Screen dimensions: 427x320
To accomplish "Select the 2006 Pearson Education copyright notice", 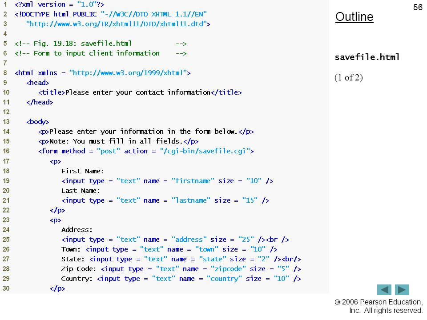I will tap(379, 306).
